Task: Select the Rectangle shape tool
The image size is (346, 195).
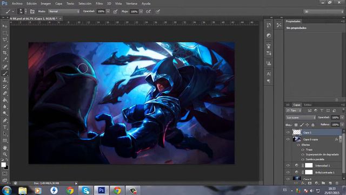Action: pyautogui.click(x=5, y=141)
